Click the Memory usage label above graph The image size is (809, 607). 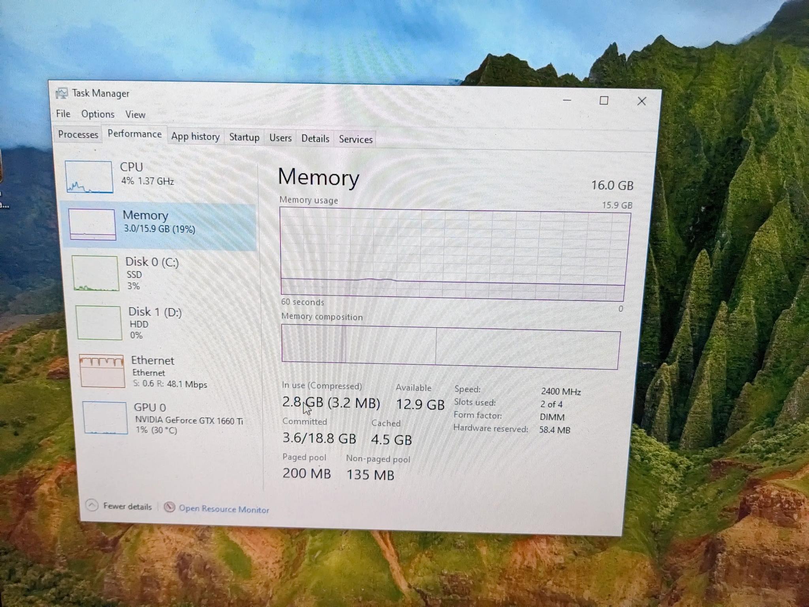pos(309,200)
